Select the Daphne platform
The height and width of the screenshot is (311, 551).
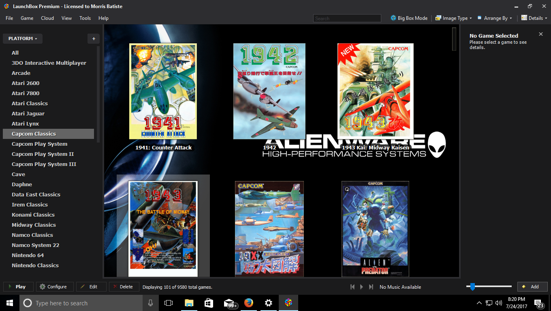click(48, 184)
